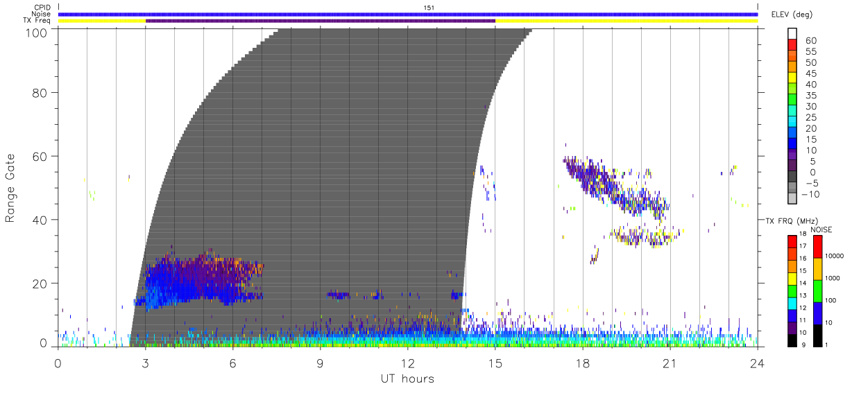The width and height of the screenshot is (852, 393).
Task: Click the 9 tick on the UT hours axis
Action: click(321, 363)
